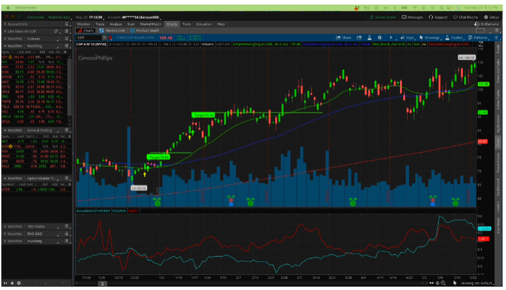The image size is (506, 290).
Task: Switch to the Tools tab
Action: pyautogui.click(x=187, y=24)
